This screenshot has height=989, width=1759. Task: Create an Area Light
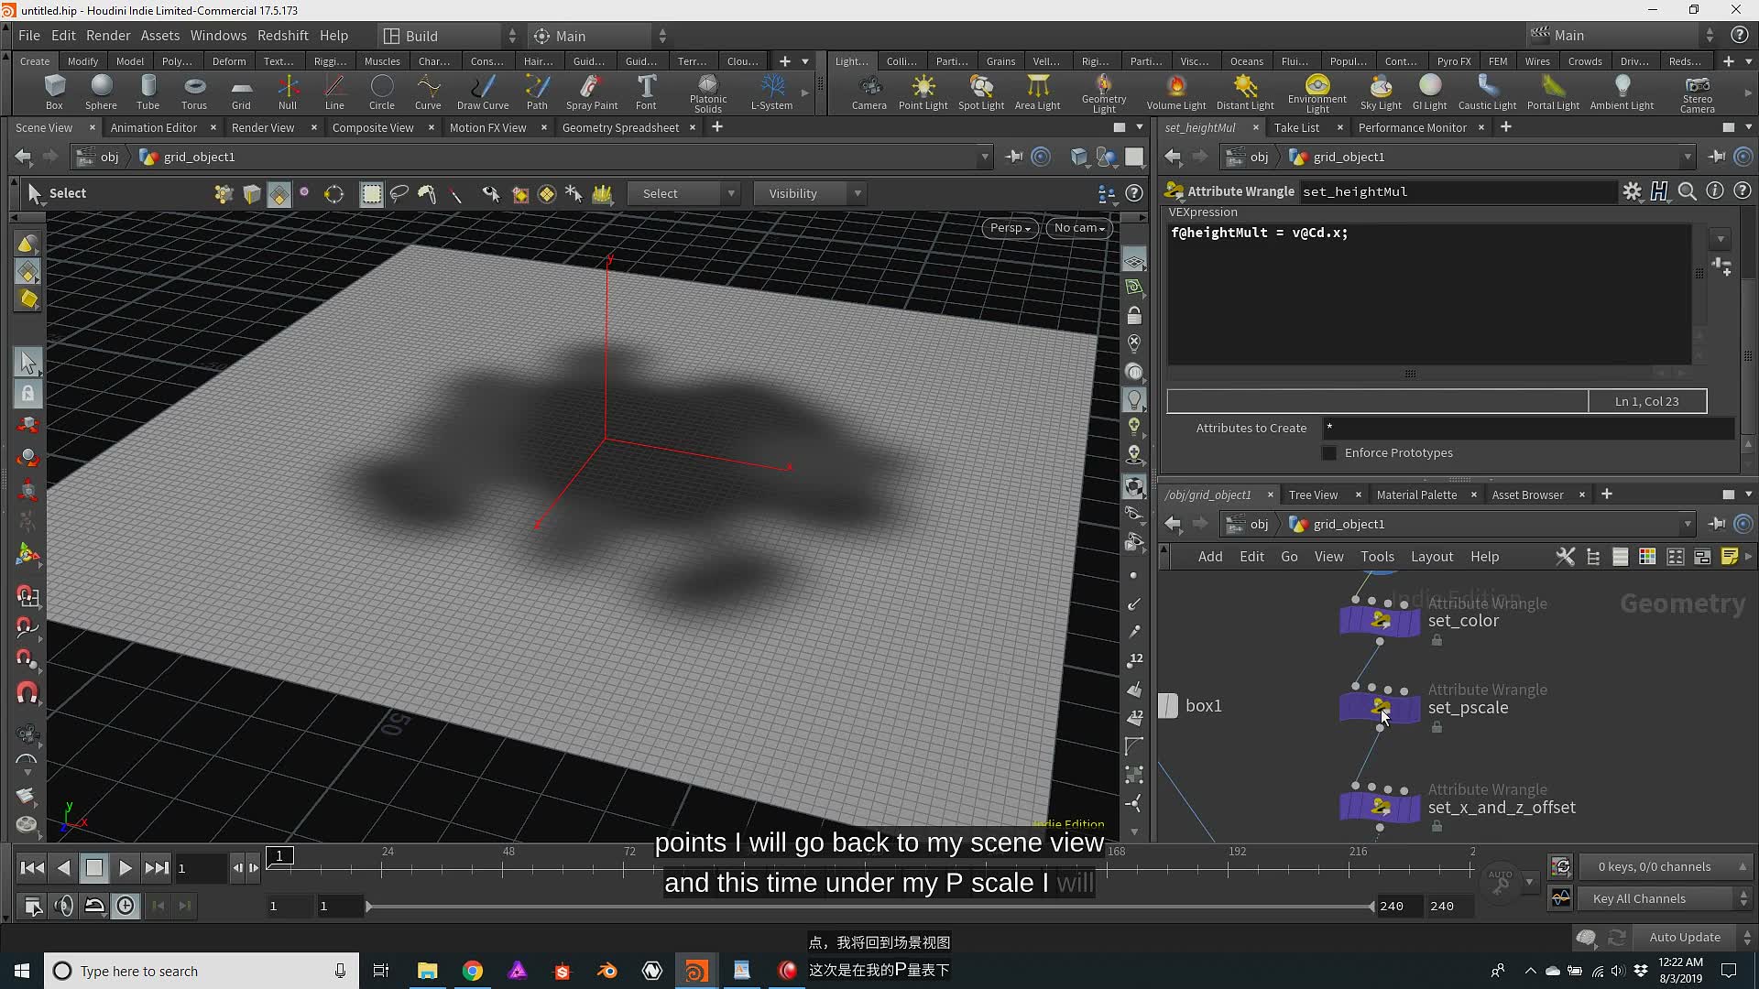click(x=1037, y=92)
